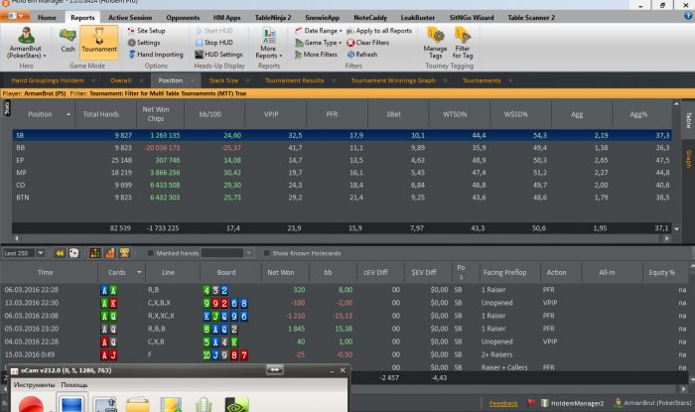Open oCam Инструменты menu

pyautogui.click(x=34, y=385)
